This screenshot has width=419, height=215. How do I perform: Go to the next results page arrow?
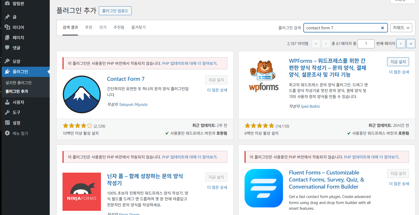(401, 43)
